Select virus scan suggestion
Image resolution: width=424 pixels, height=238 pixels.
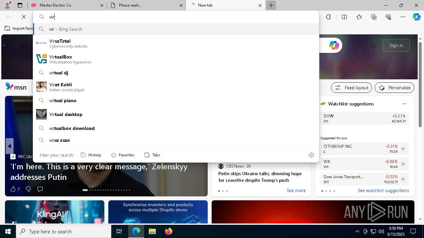tap(176, 140)
